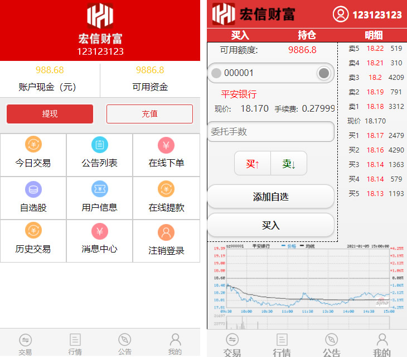Viewport: 407px width, 357px height.
Task: Open 历史交易 trade history icon
Action: 33,231
